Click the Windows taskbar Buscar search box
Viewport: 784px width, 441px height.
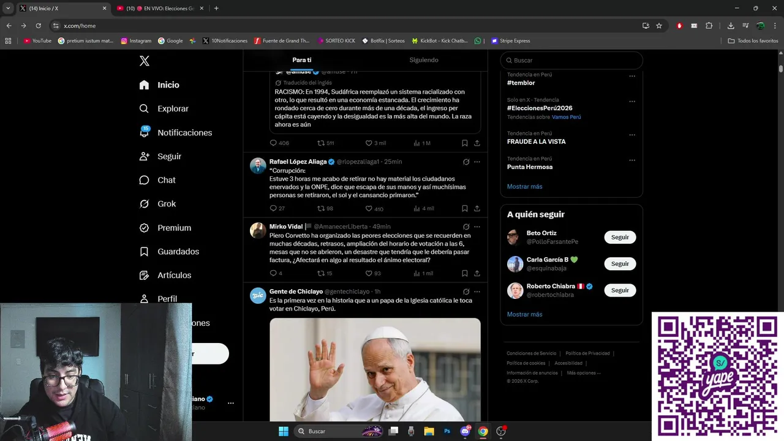point(338,431)
